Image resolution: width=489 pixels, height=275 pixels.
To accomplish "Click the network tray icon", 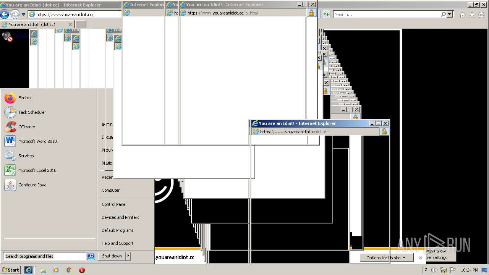I will pyautogui.click(x=444, y=270).
